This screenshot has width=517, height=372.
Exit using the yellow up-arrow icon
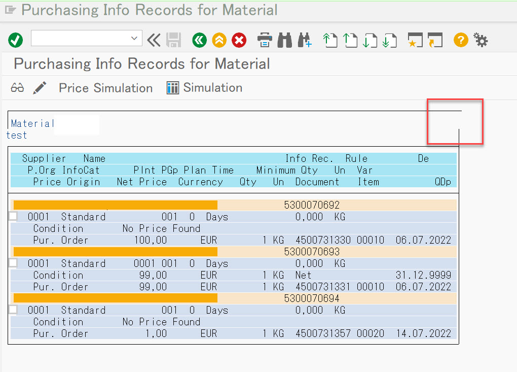(219, 40)
